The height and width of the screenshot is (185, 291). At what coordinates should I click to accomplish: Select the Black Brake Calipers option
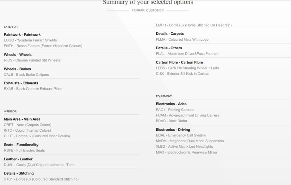(26, 75)
